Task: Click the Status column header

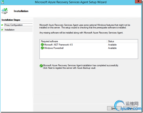Action: [x=122, y=41]
